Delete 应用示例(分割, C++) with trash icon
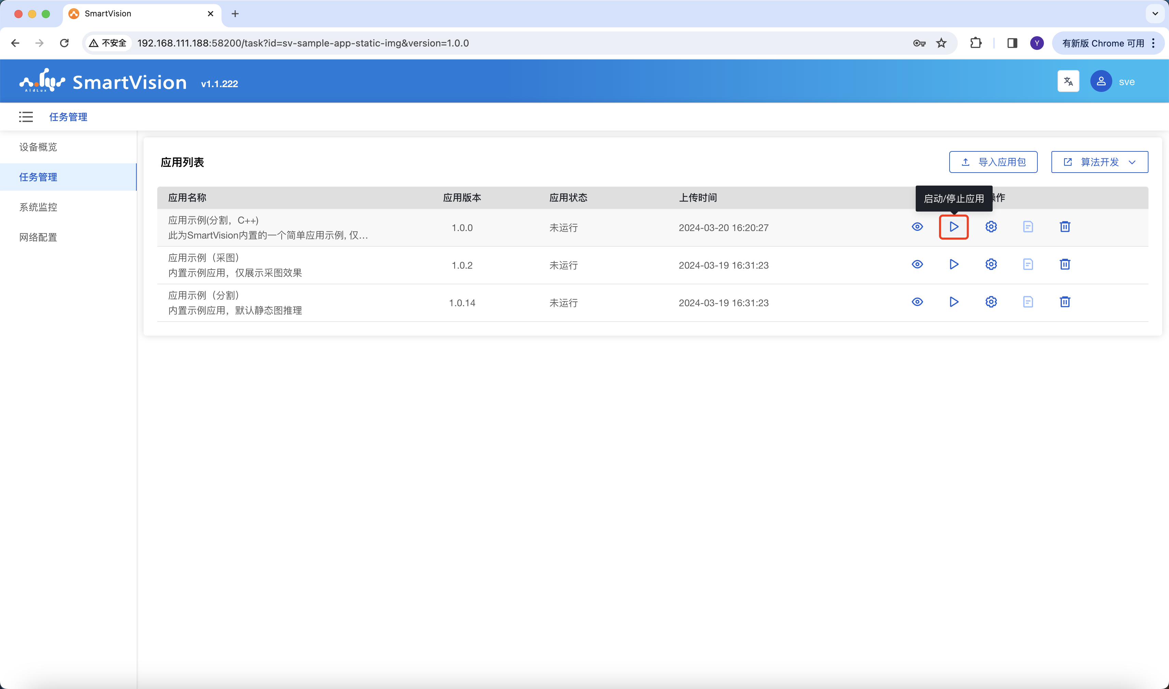This screenshot has height=689, width=1169. [1065, 227]
